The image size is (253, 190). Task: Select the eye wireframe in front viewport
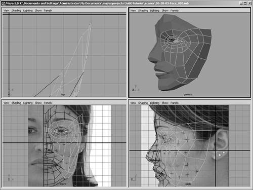click(x=61, y=131)
